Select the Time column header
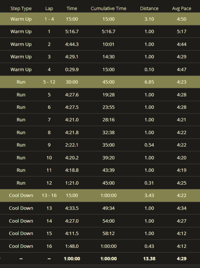This screenshot has width=200, height=268. coord(72,8)
